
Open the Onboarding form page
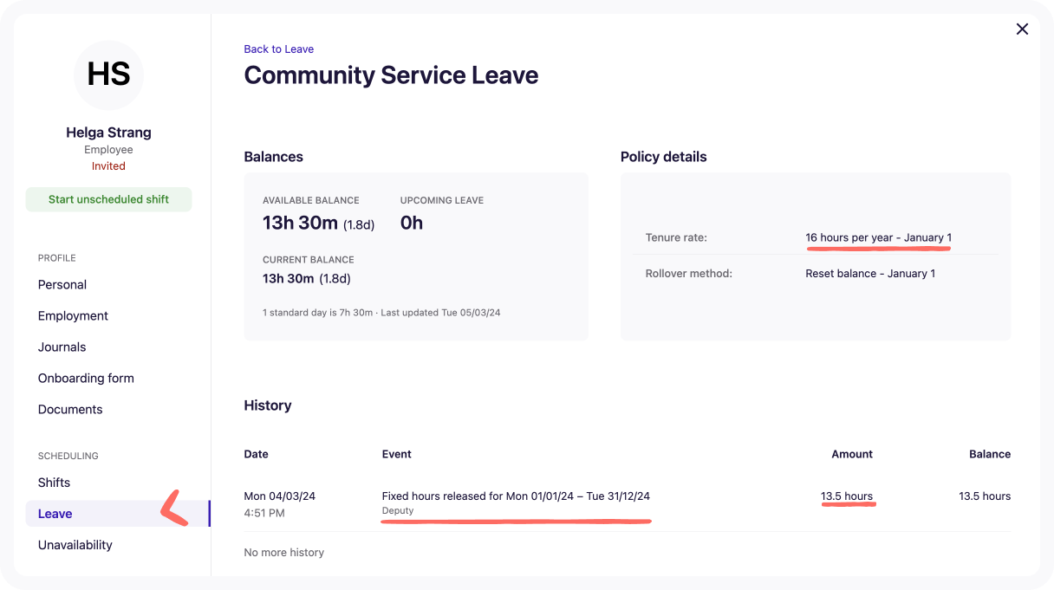pos(86,379)
